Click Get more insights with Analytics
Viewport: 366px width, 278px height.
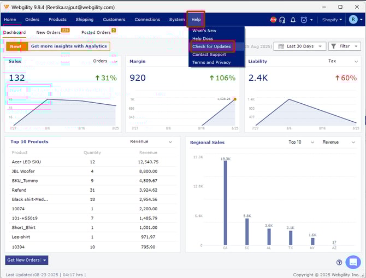(68, 46)
